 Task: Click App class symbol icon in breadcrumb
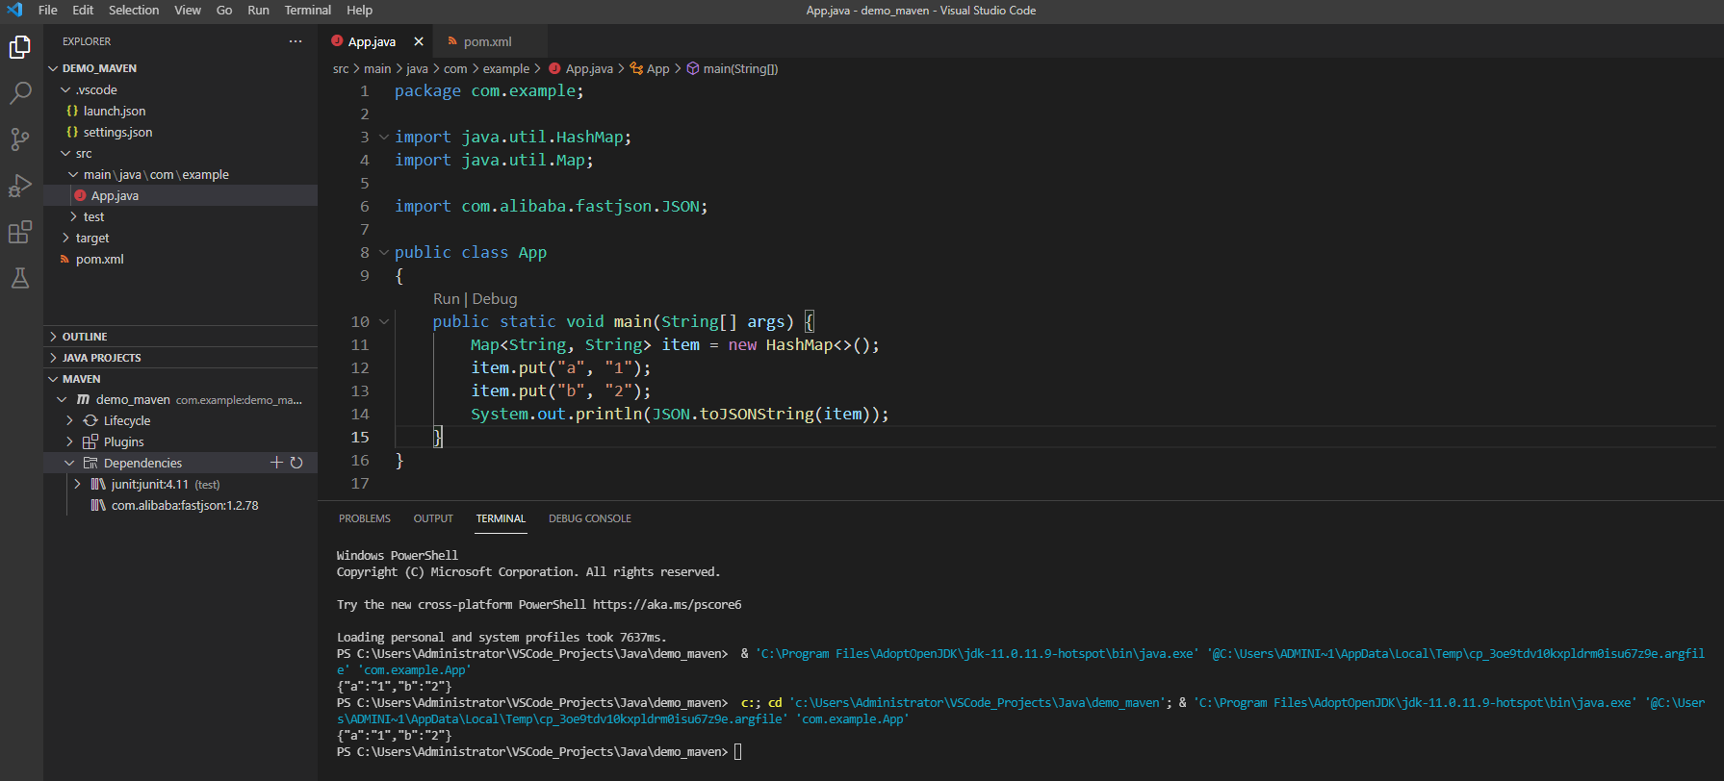636,68
